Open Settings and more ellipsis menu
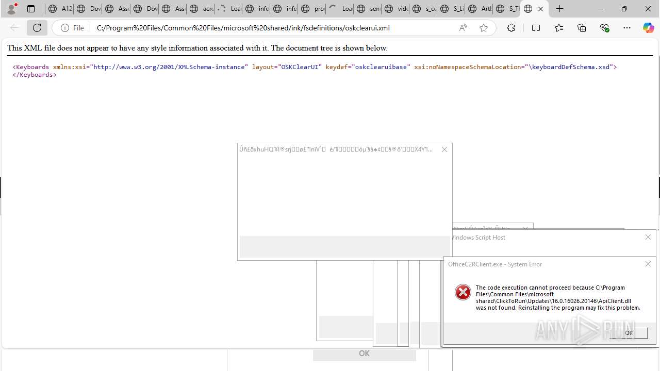 (627, 28)
